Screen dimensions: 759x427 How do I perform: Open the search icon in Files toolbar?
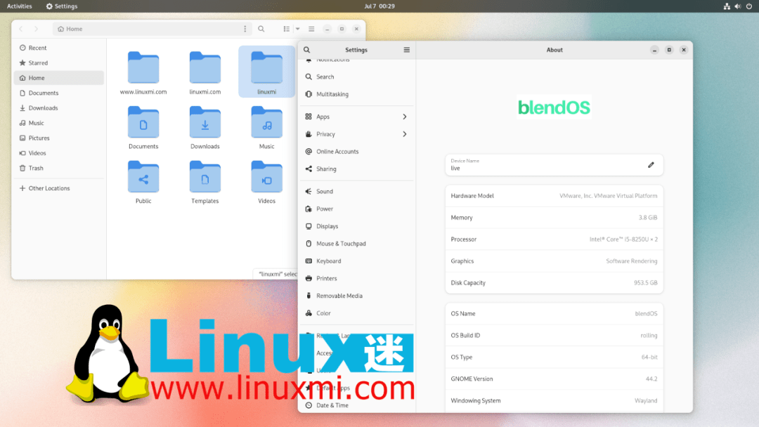point(261,29)
